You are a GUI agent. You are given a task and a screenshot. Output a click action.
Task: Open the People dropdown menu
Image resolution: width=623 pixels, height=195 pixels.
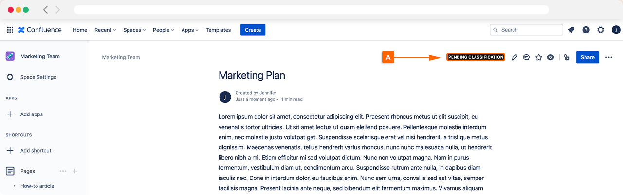[x=164, y=30]
